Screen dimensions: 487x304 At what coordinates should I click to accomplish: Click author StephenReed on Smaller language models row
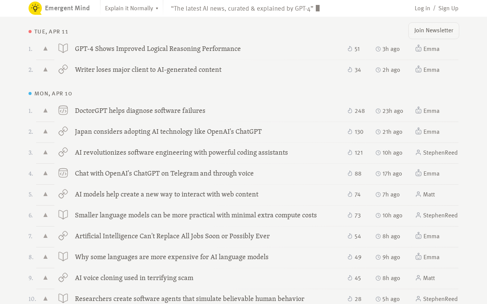pos(437,215)
